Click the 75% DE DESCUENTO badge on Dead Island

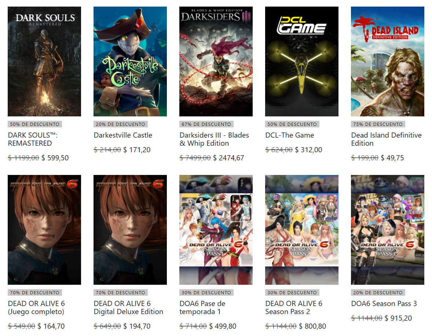coord(378,124)
